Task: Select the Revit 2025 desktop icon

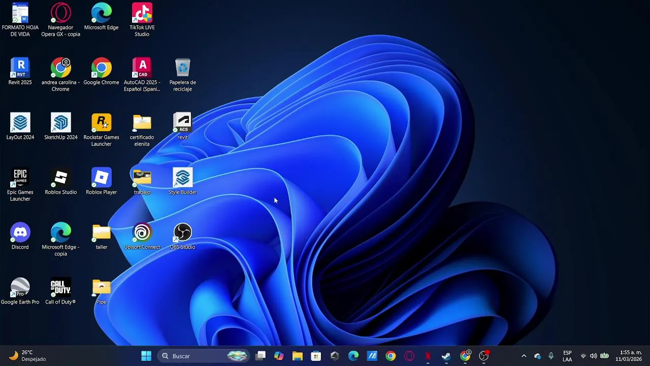Action: tap(20, 72)
